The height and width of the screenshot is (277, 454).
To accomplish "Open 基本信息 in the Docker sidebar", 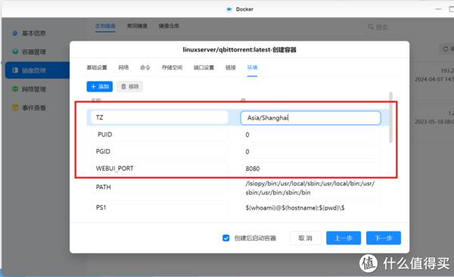I will coord(33,33).
